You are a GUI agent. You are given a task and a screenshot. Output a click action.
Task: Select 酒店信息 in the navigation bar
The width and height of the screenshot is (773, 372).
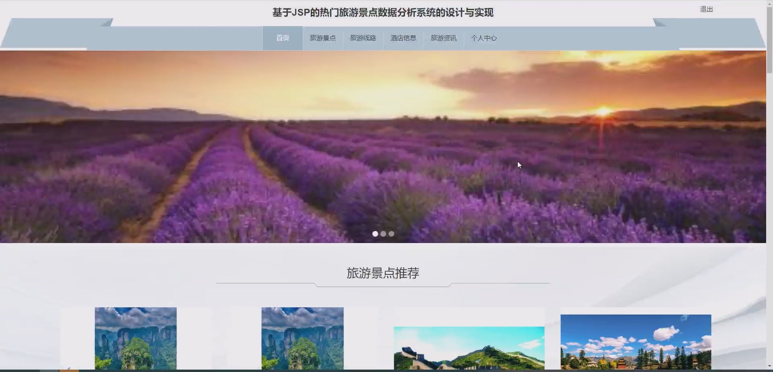pos(403,38)
